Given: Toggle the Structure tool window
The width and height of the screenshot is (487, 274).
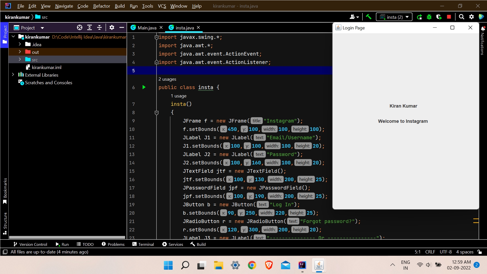Looking at the screenshot, I should [5, 223].
